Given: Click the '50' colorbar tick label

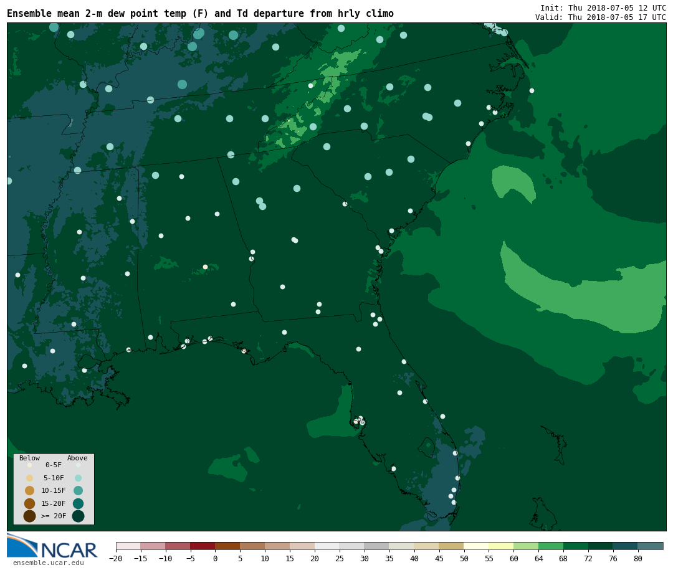Looking at the screenshot, I should click(x=464, y=558).
